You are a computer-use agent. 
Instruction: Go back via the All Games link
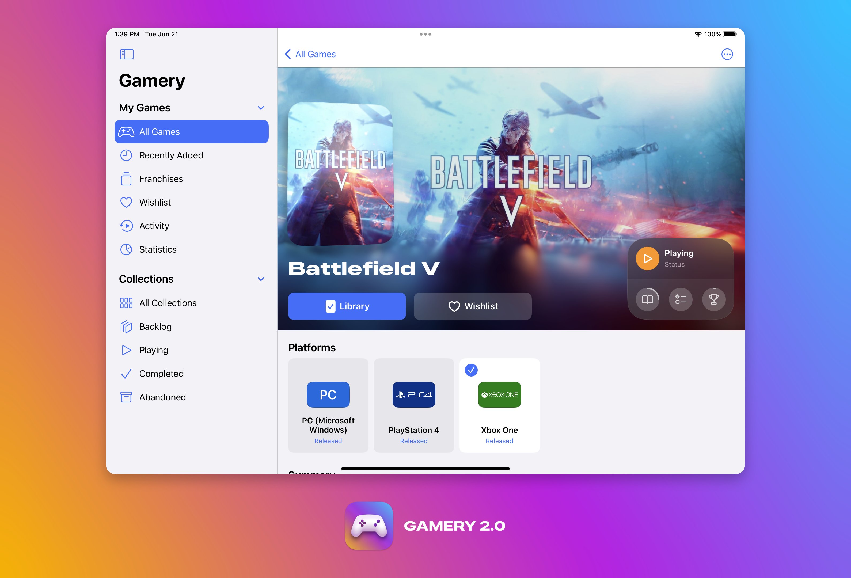tap(310, 54)
